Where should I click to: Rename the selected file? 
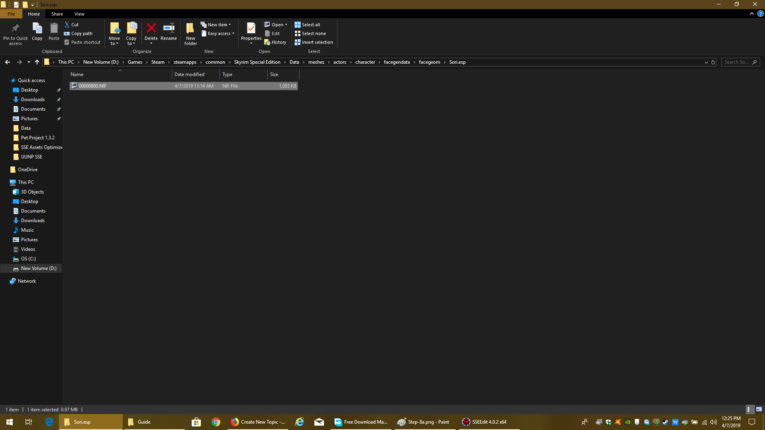(169, 32)
